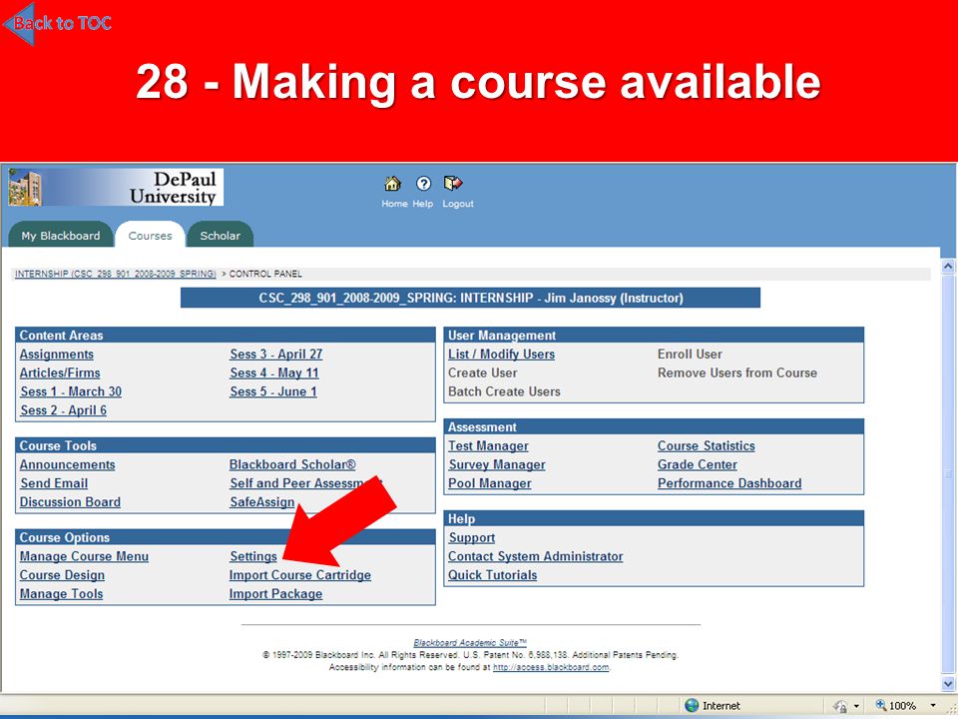
Task: Click the Home house icon
Action: [x=392, y=184]
